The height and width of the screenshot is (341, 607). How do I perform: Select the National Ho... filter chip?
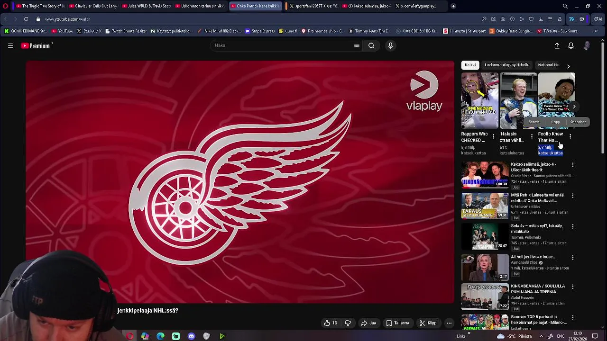tap(549, 65)
